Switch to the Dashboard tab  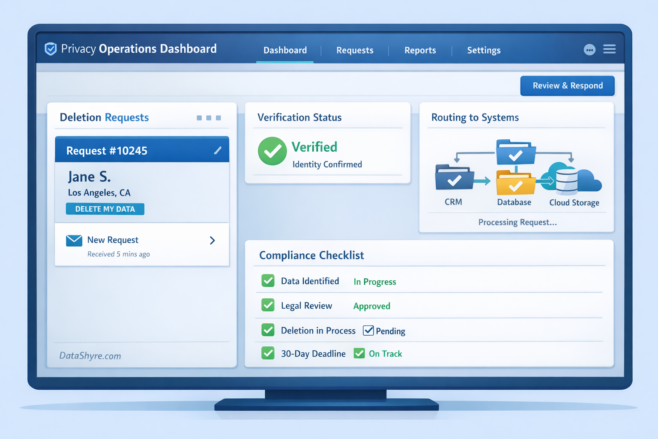[285, 50]
